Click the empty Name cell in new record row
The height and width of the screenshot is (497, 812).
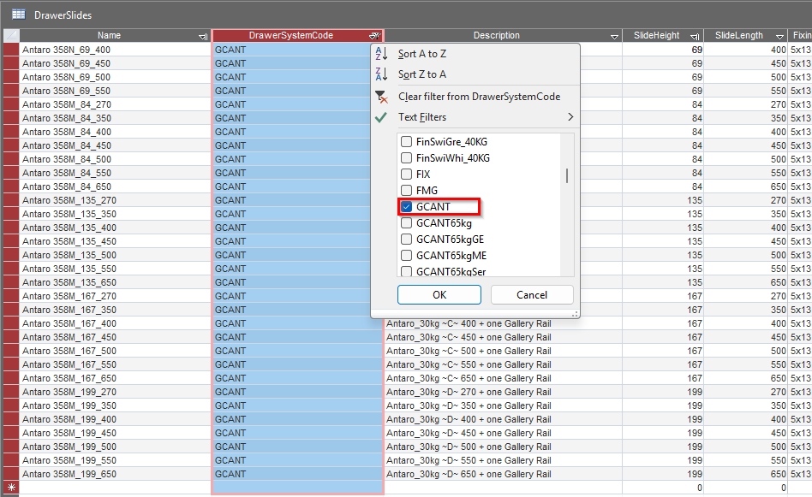tap(115, 488)
